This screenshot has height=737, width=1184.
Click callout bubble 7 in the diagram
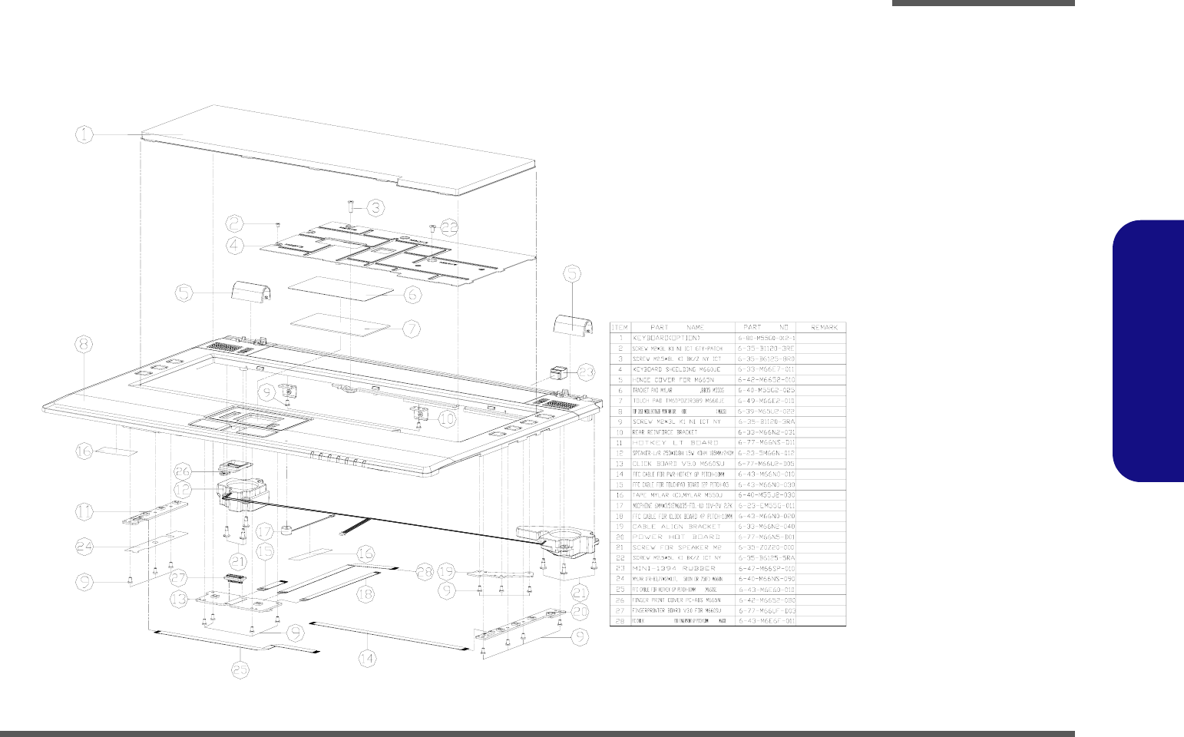(x=412, y=329)
